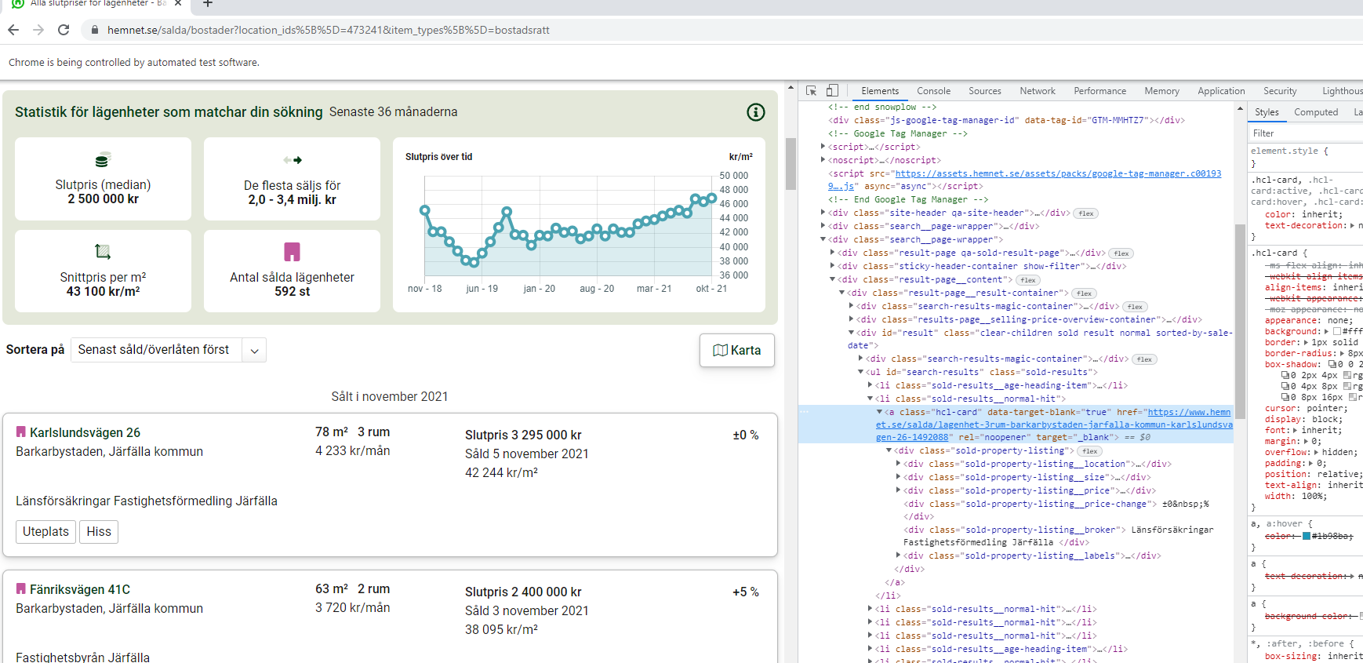Open the Application tab

[1221, 91]
